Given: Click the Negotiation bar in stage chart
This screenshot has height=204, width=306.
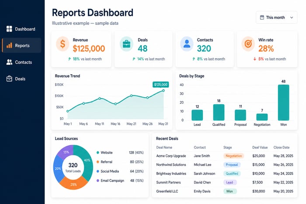Looking at the screenshot, I should point(262,117).
